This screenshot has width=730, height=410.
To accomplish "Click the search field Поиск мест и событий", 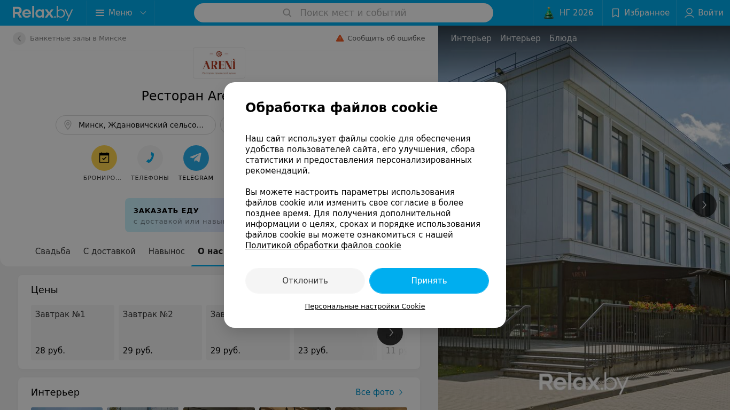I will click(x=344, y=13).
